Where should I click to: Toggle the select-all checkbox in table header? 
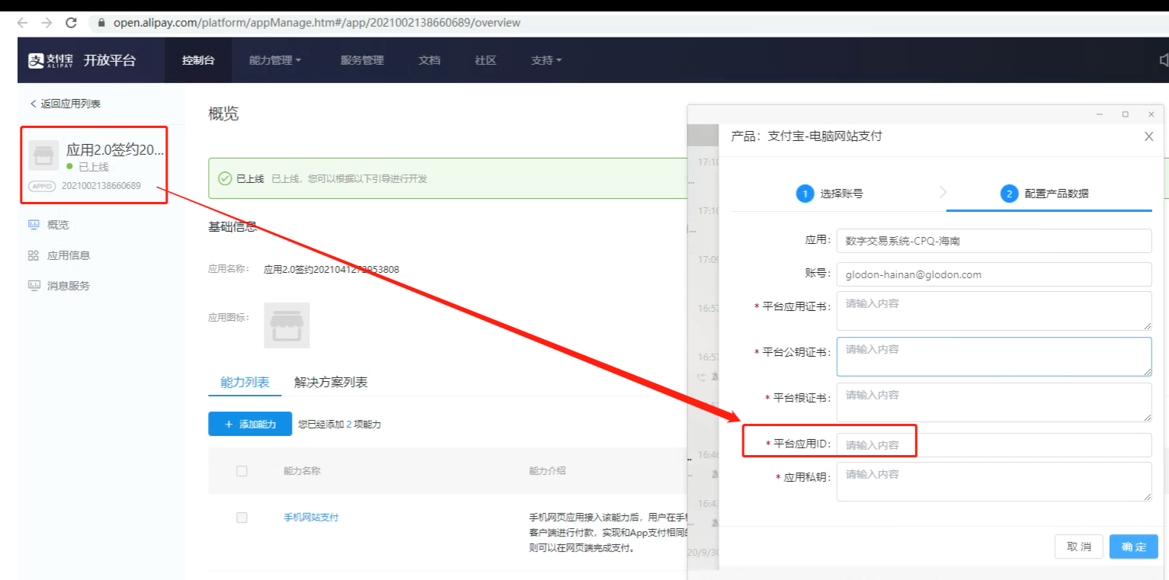(x=242, y=471)
